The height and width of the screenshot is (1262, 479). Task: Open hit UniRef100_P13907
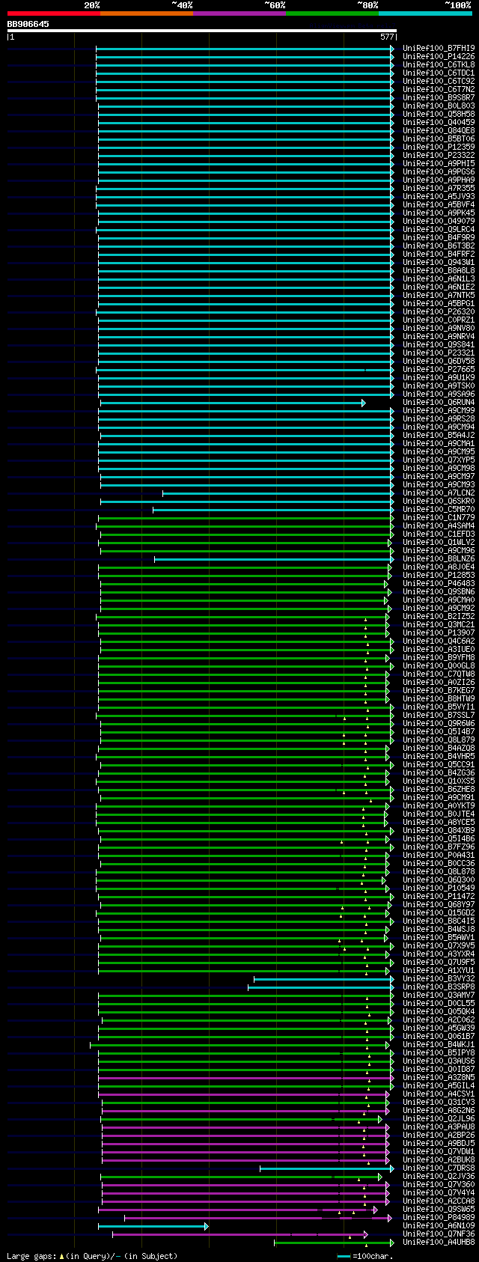click(439, 632)
